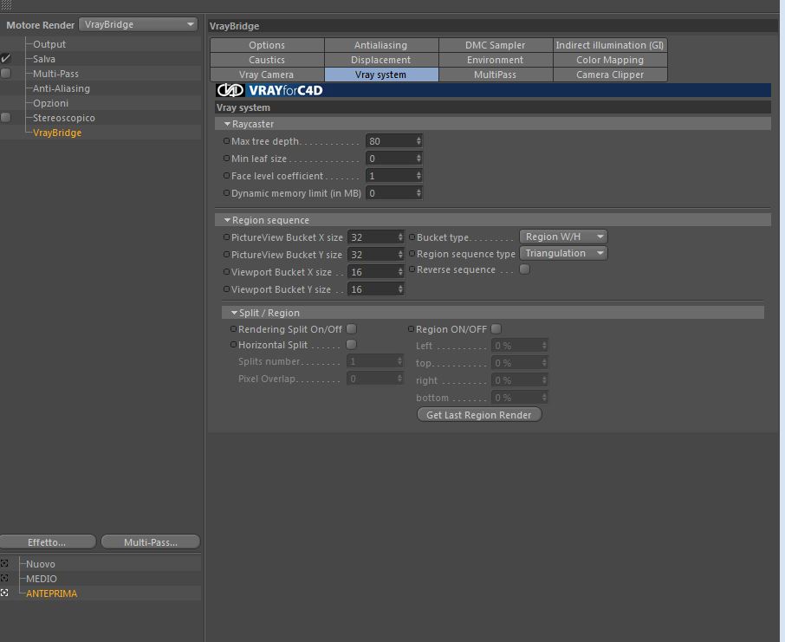Select Opzioni in settings tree
The width and height of the screenshot is (785, 642).
50,102
